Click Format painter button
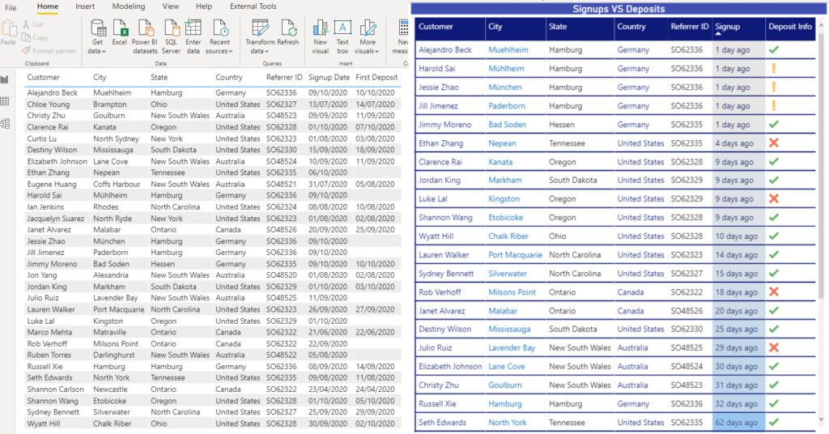The height and width of the screenshot is (434, 829). click(49, 51)
